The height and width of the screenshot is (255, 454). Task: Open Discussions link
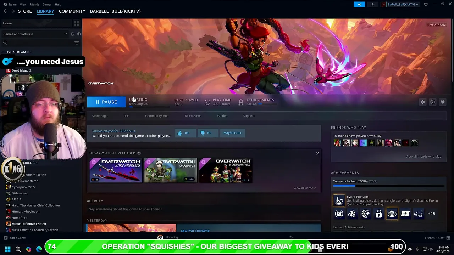click(x=193, y=116)
